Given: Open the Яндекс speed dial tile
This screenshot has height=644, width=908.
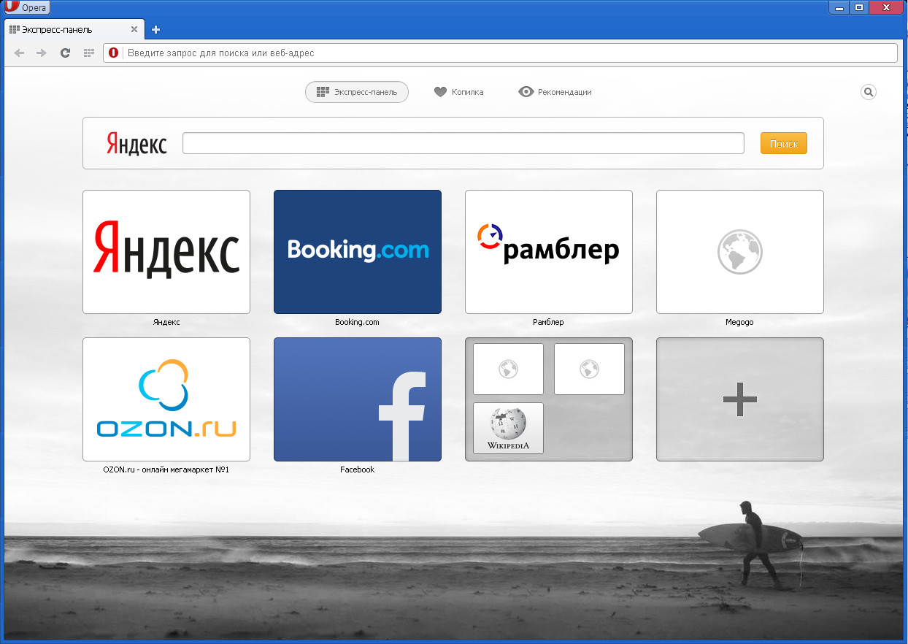Looking at the screenshot, I should (166, 252).
